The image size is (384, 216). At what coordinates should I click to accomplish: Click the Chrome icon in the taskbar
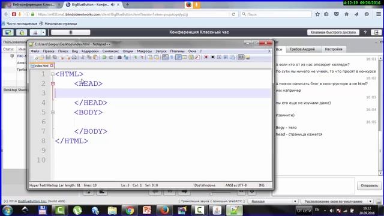click(130, 211)
